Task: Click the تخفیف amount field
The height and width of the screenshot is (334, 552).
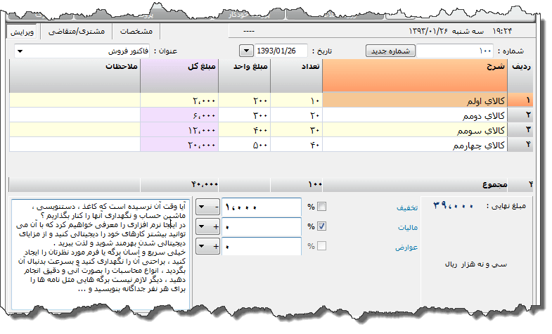Action: pyautogui.click(x=262, y=207)
